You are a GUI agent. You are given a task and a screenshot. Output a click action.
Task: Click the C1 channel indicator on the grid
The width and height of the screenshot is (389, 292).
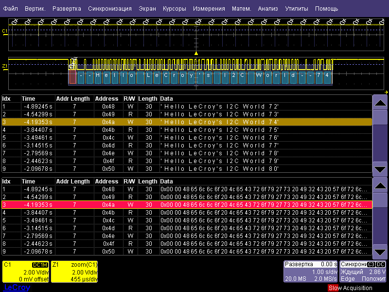point(5,31)
